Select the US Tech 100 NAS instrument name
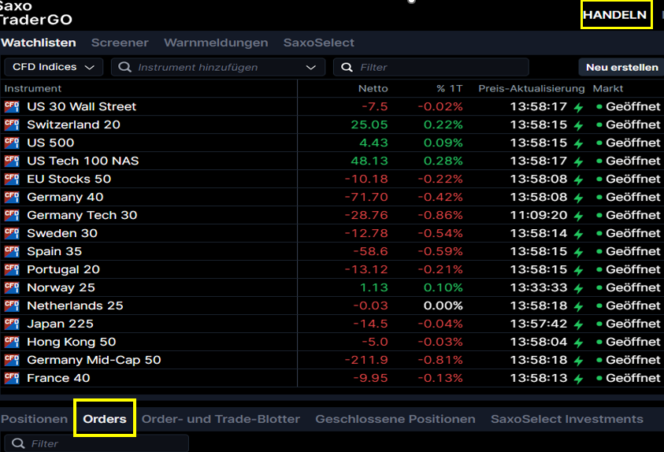Image resolution: width=664 pixels, height=452 pixels. coord(83,161)
